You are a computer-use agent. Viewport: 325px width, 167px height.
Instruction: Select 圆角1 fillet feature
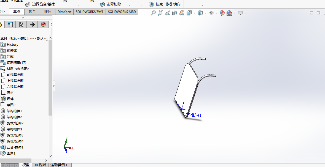pyautogui.click(x=8, y=153)
